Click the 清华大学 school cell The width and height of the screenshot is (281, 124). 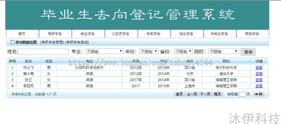[226, 74]
